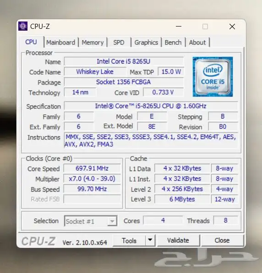Click the Clocks (Core #0) group label
Screen dimensions: 262x273
pos(49,159)
